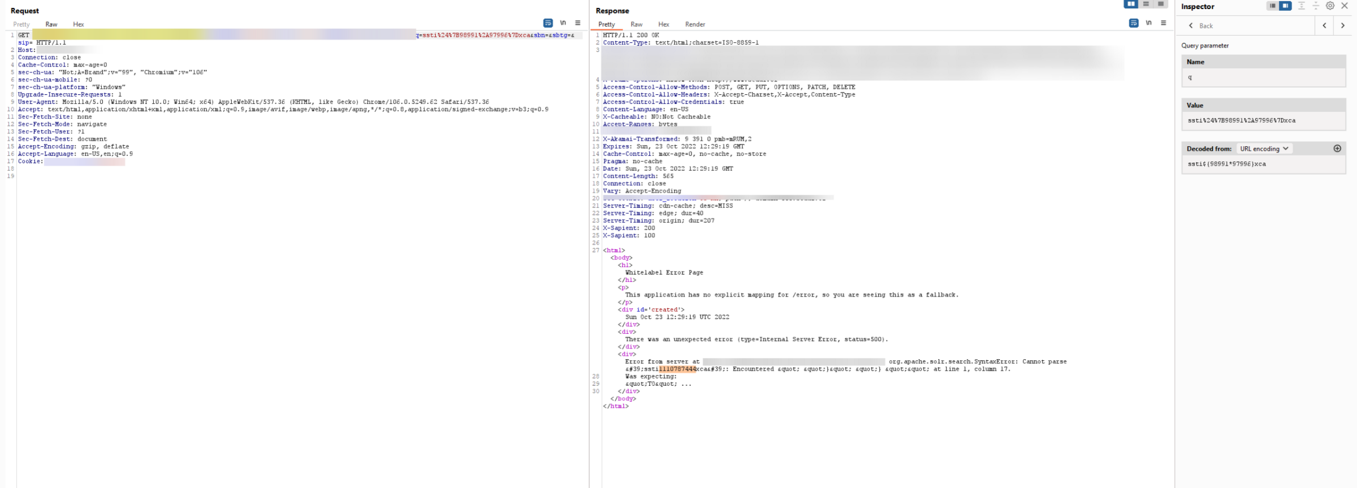Go to next item in Inspector
The width and height of the screenshot is (1357, 488).
tap(1342, 25)
